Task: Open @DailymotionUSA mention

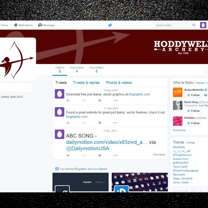Action: click(87, 149)
